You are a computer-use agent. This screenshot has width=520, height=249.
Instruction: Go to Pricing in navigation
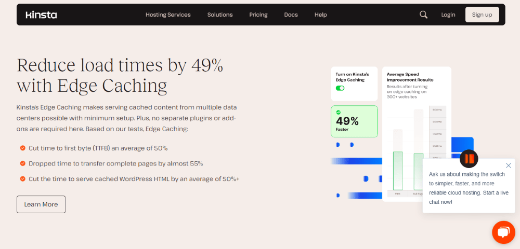[258, 15]
